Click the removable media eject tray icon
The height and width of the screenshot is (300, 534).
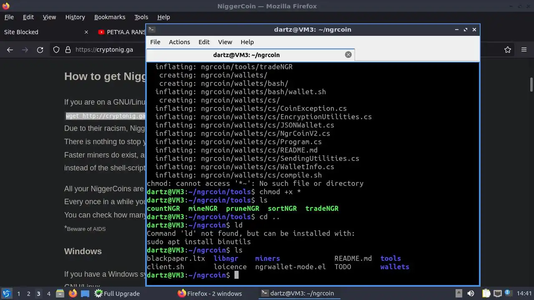pos(458,293)
